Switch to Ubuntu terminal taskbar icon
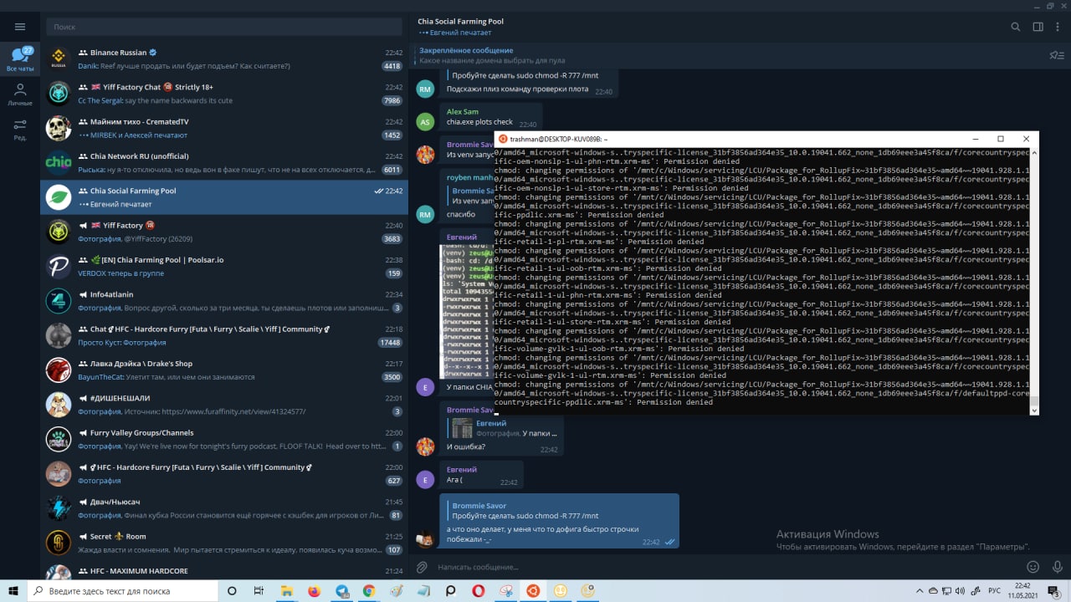The image size is (1071, 602). pos(532,590)
